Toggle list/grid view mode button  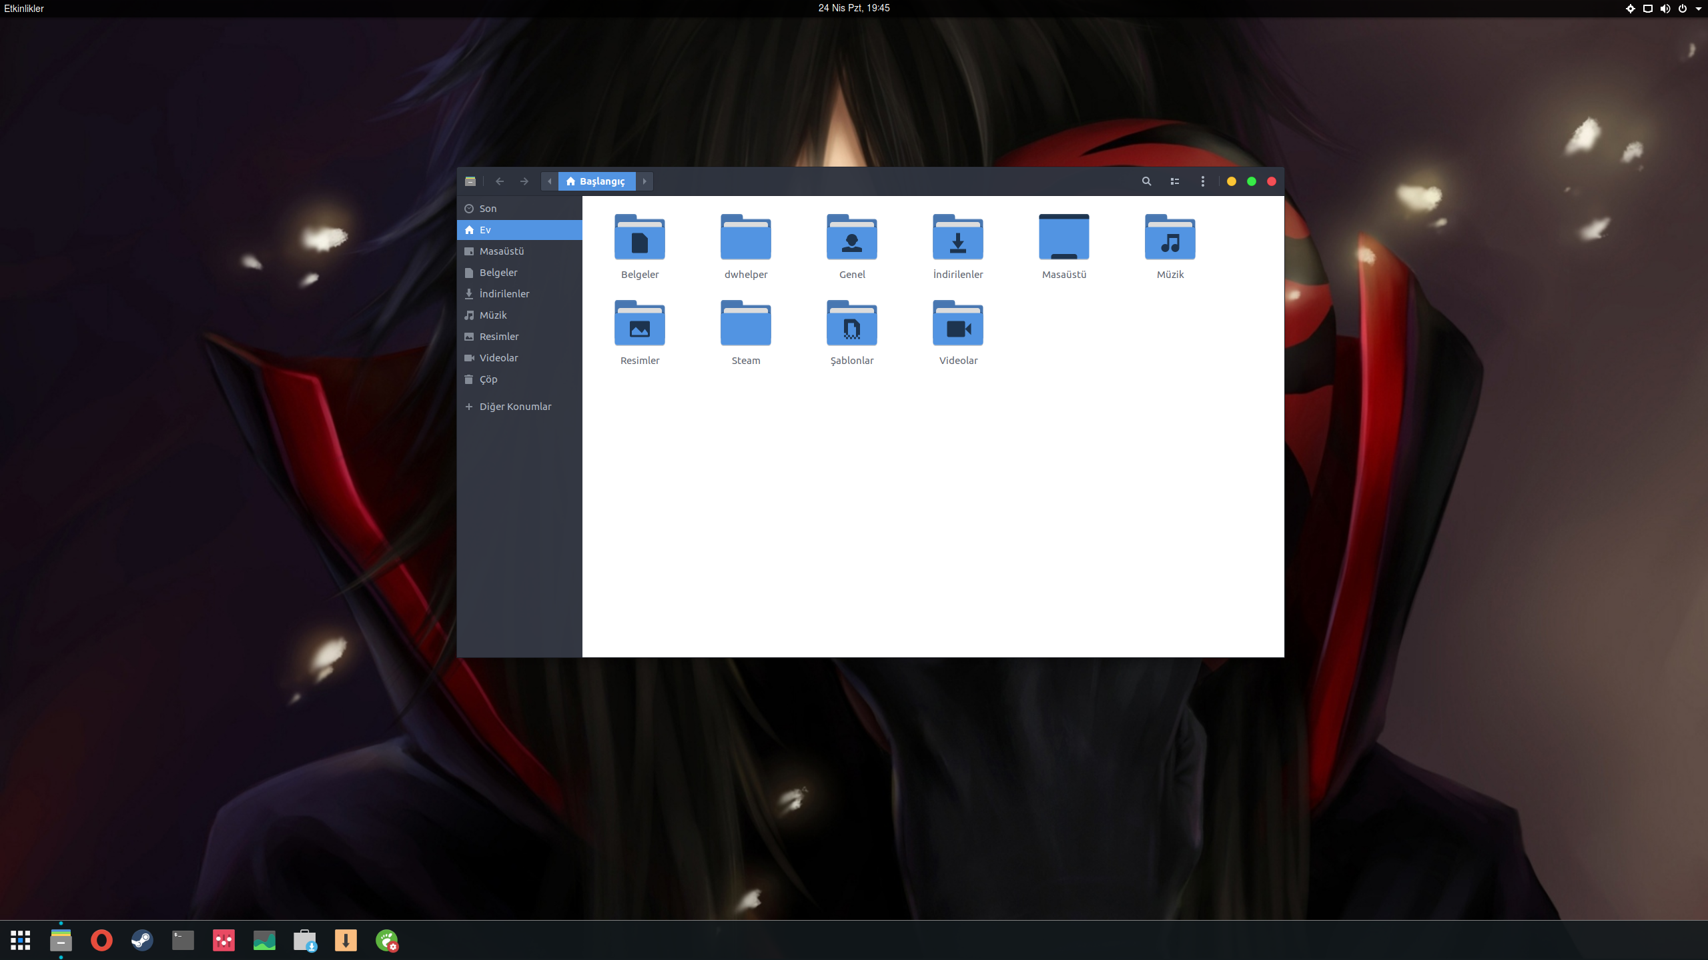1175,181
